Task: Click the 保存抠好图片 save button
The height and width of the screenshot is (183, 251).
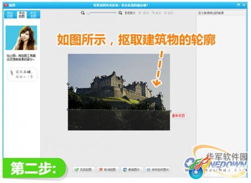Action: point(158,169)
